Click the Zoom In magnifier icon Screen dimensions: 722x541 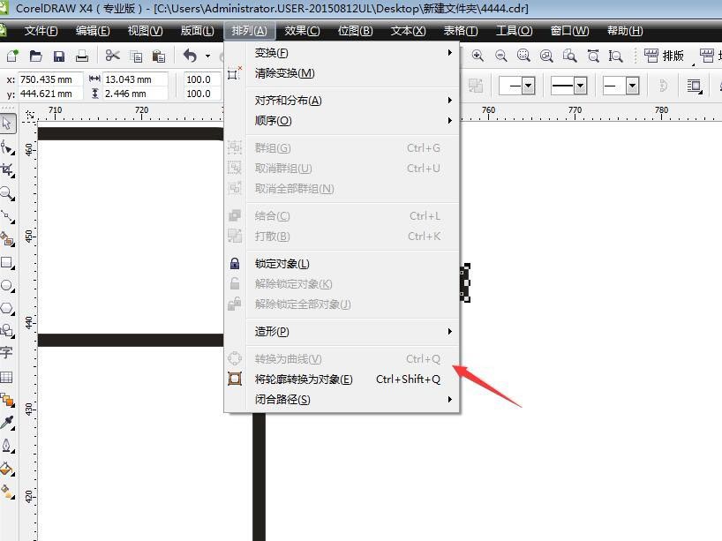[478, 56]
